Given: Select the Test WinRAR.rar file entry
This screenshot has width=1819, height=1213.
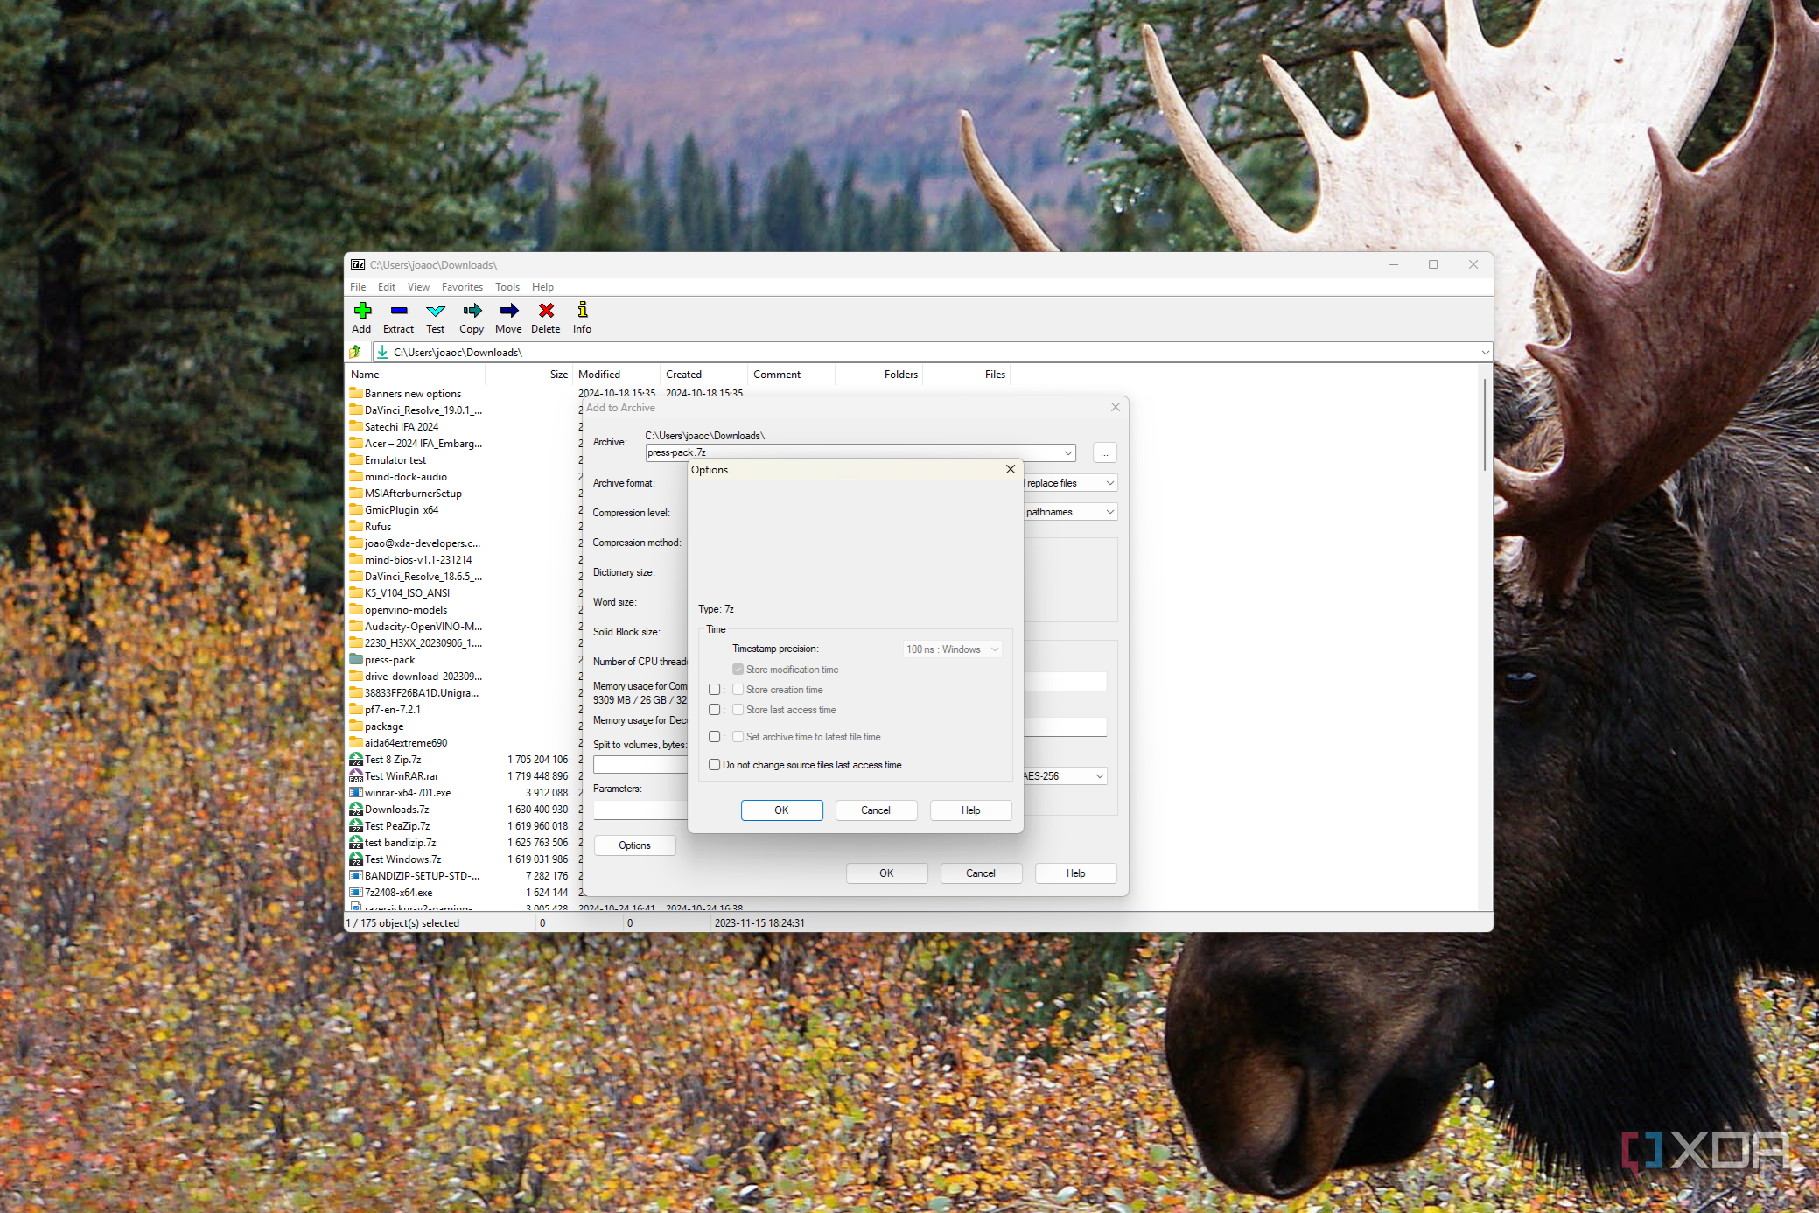Looking at the screenshot, I should tap(402, 776).
